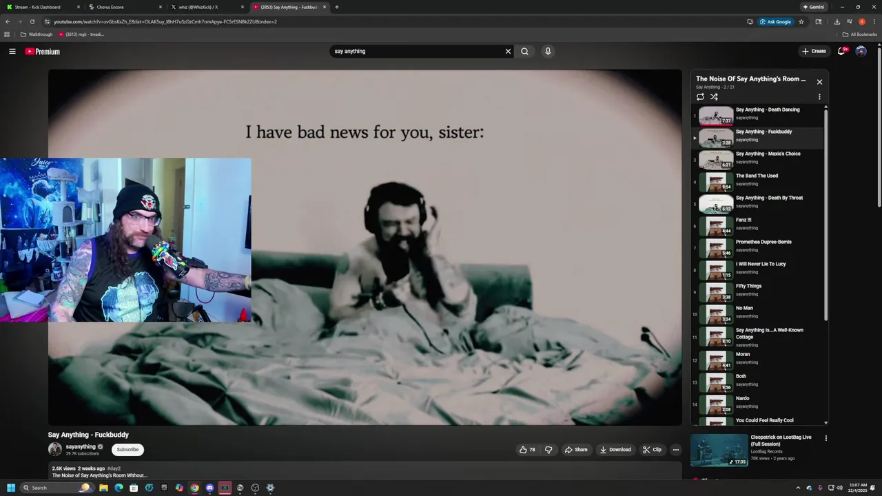Bookmark this page with star icon

801,21
